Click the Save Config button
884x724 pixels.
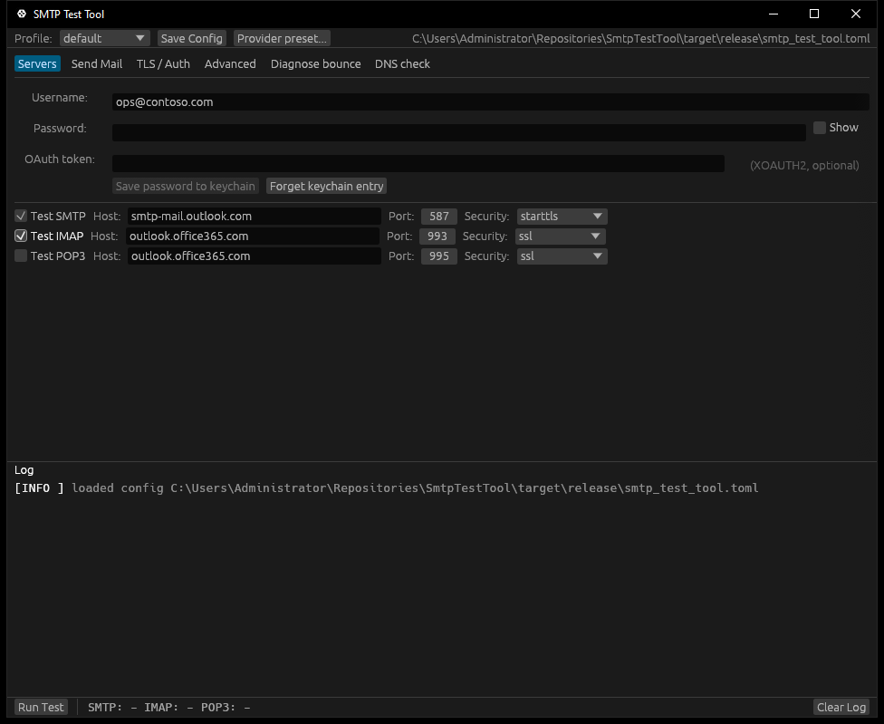pos(192,38)
